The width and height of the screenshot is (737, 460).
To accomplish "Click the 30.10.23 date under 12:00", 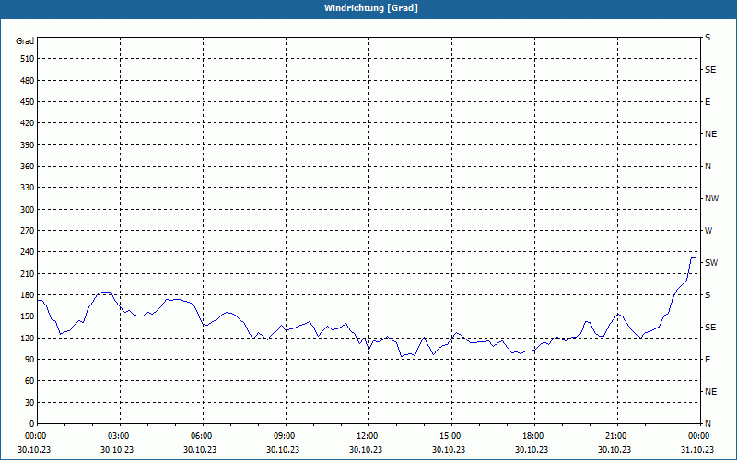I will tap(366, 449).
